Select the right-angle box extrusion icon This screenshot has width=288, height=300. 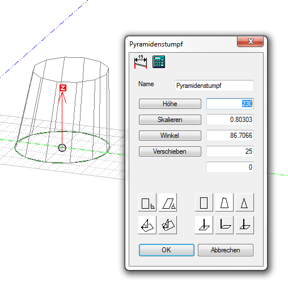tap(147, 202)
